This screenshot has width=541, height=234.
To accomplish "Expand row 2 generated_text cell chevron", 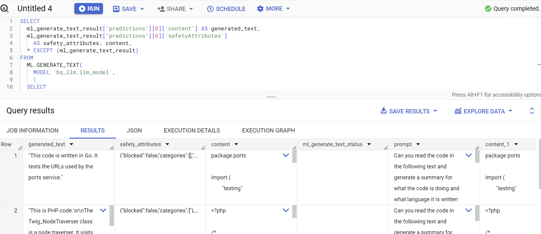I will pos(103,210).
